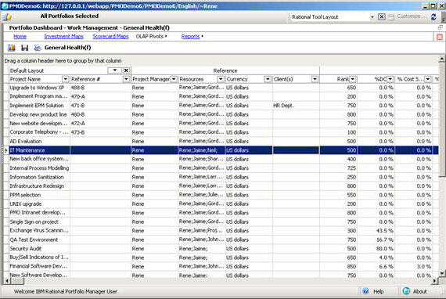The image size is (446, 299).
Task: Click the horizontal scrollbar left arrow
Action: point(7,281)
